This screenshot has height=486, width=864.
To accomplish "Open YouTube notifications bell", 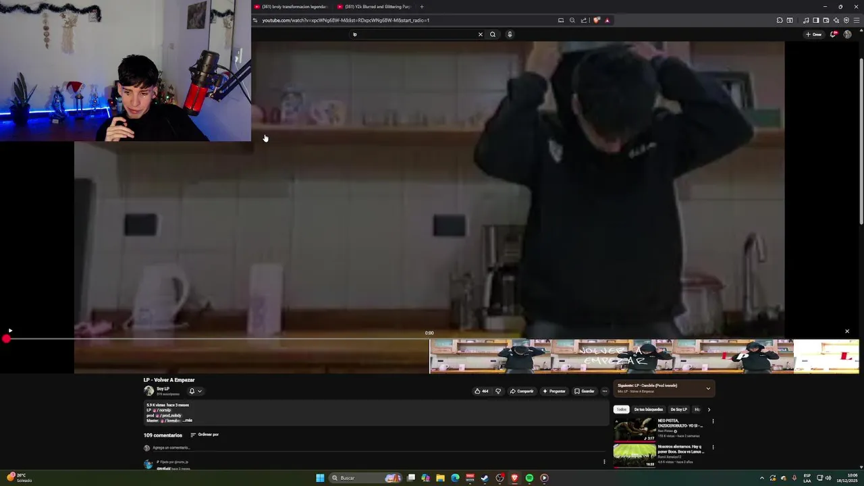I will click(x=834, y=34).
